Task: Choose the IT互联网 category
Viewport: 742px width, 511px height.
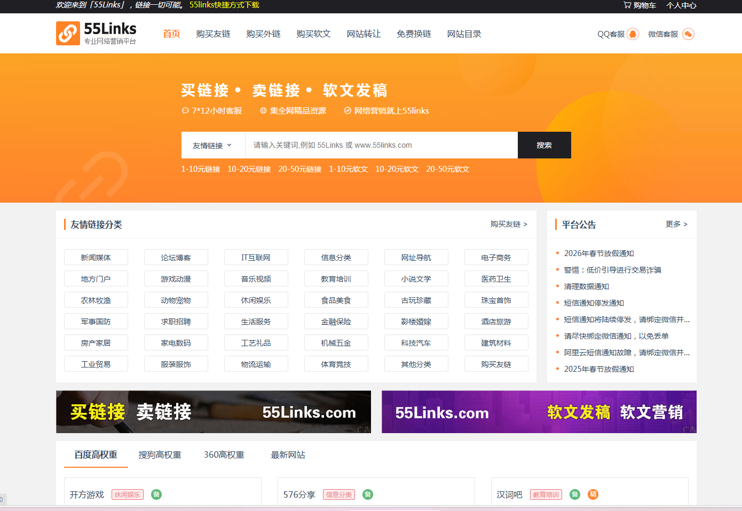Action: point(256,257)
